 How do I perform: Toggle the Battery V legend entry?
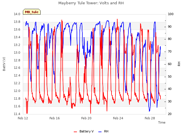(x=83, y=131)
